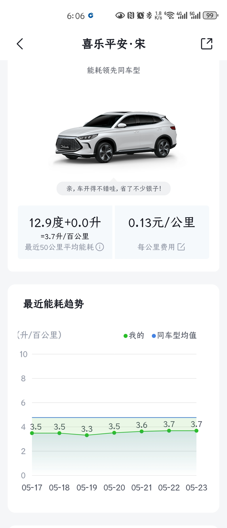Tap the Bluetooth icon in status bar

point(149,15)
